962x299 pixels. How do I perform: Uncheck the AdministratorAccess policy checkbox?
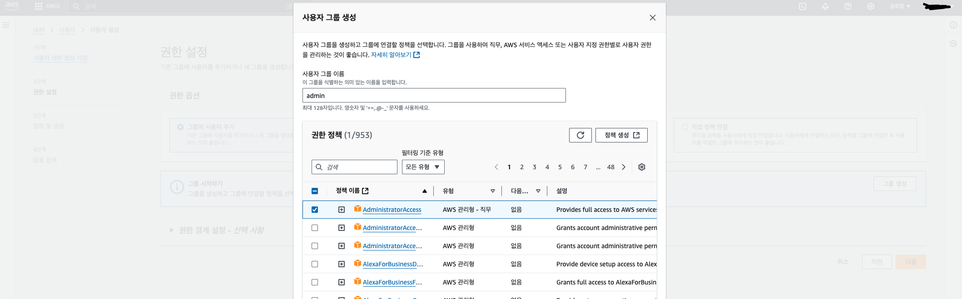315,210
